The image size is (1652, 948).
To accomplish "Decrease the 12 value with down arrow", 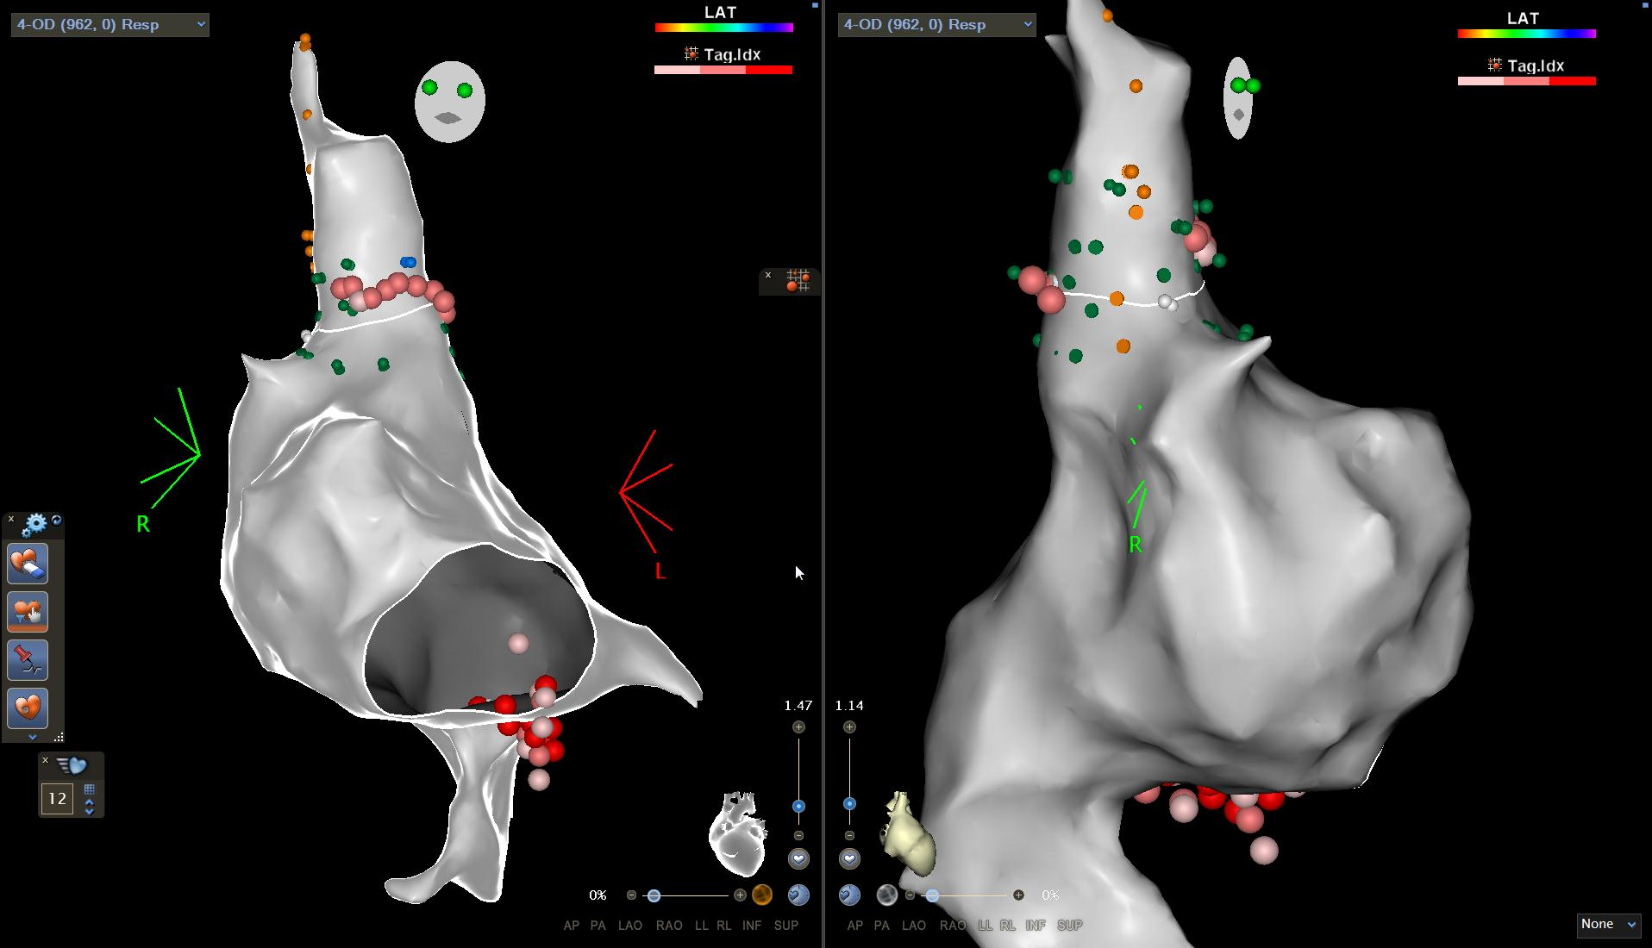I will [89, 811].
